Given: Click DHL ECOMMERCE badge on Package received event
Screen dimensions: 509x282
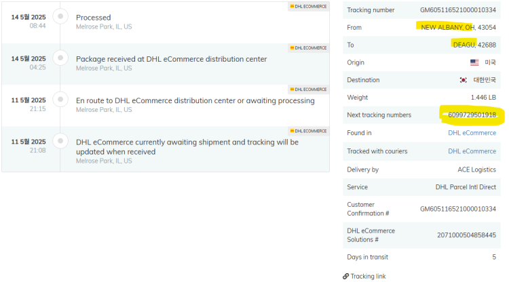Looking at the screenshot, I should [308, 48].
